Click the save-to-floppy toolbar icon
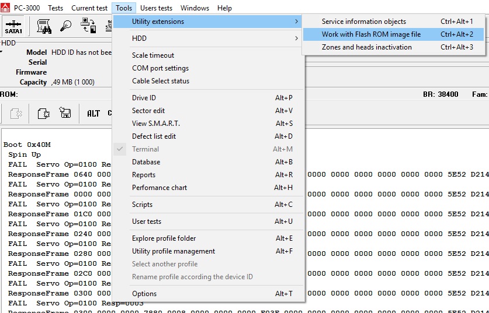The image size is (489, 313). 65,112
